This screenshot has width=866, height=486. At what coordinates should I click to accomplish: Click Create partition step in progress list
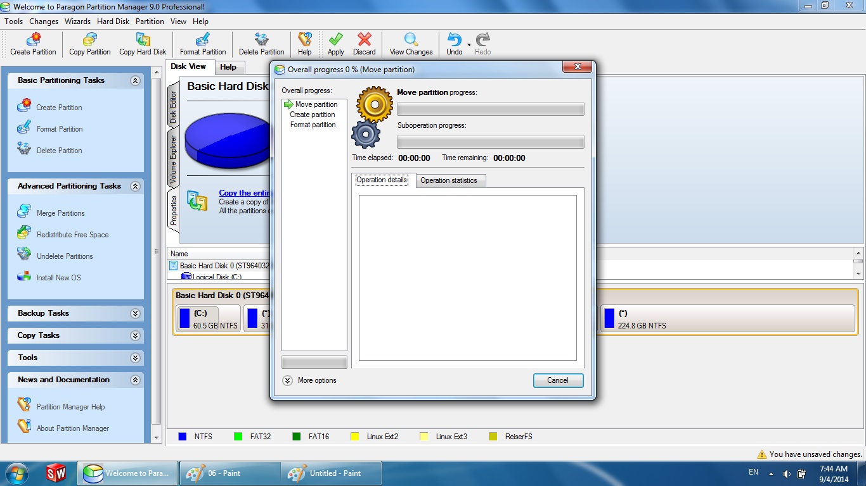coord(313,115)
